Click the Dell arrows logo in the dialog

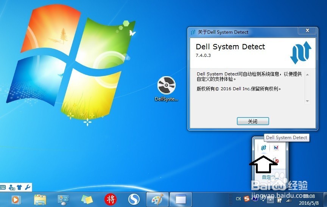pyautogui.click(x=301, y=52)
